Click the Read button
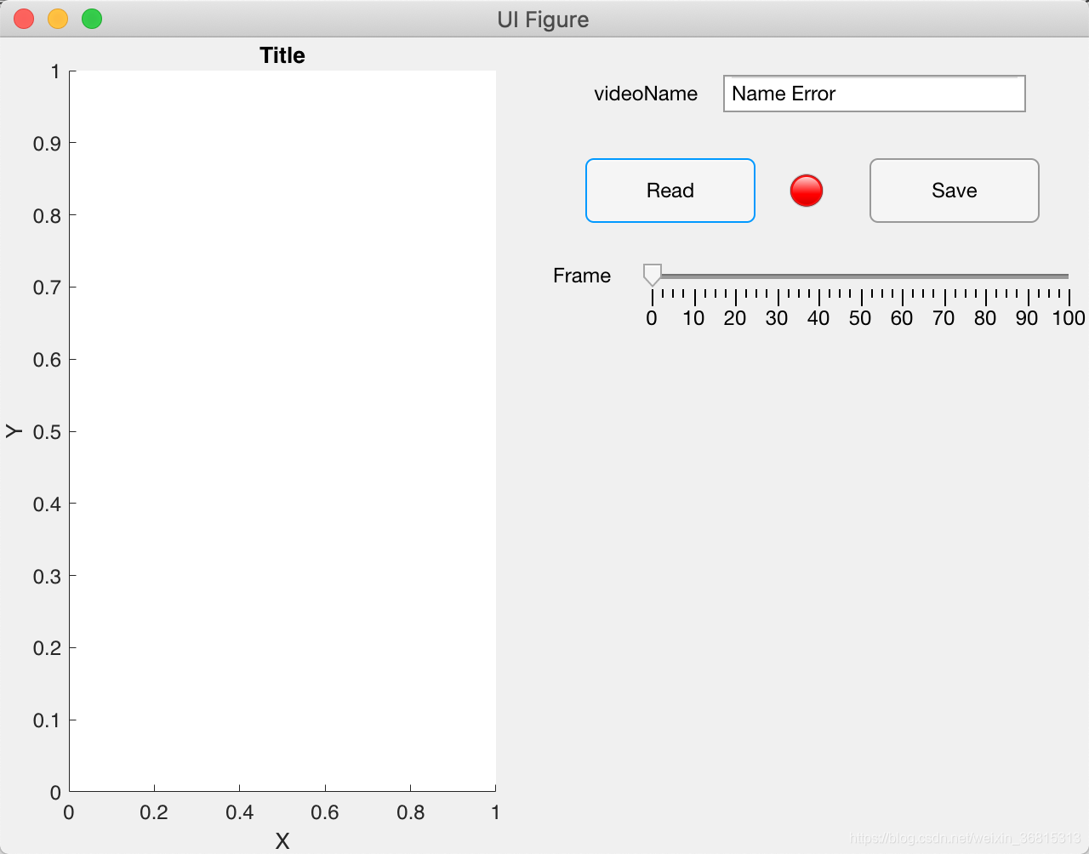The image size is (1089, 854). click(x=670, y=191)
